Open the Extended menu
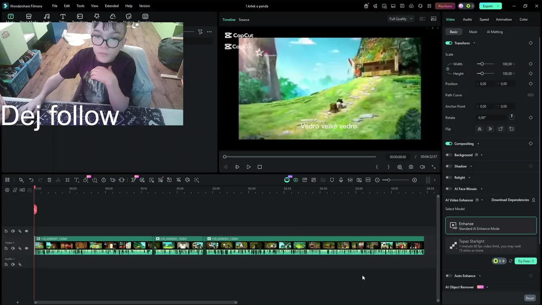The height and width of the screenshot is (305, 542). pyautogui.click(x=112, y=6)
